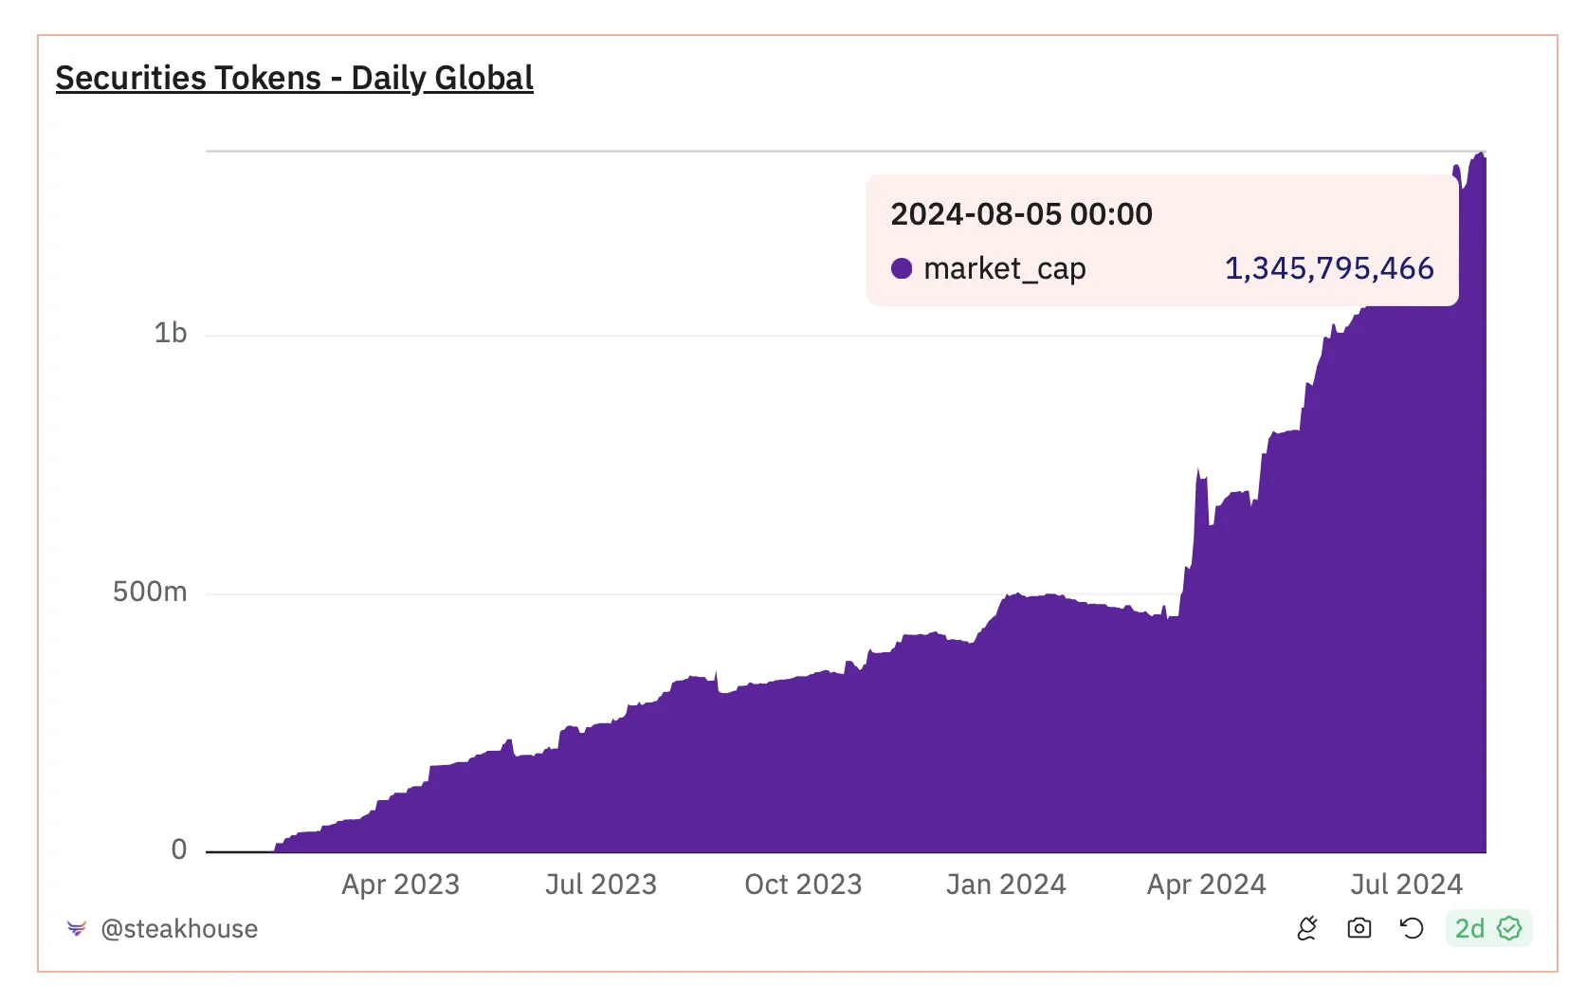Click the Jul 2024 x-axis label
The height and width of the screenshot is (1003, 1587).
(1407, 884)
